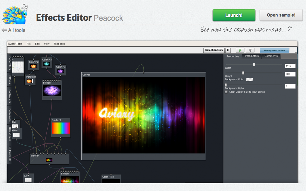Switch to the Parameters tab
This screenshot has height=191, width=306.
click(x=252, y=56)
